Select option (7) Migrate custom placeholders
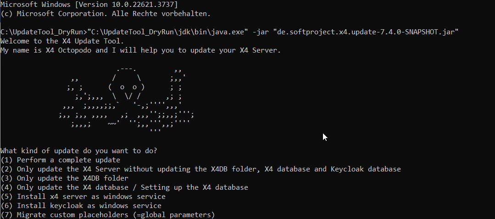This screenshot has height=219, width=495. tap(108, 214)
